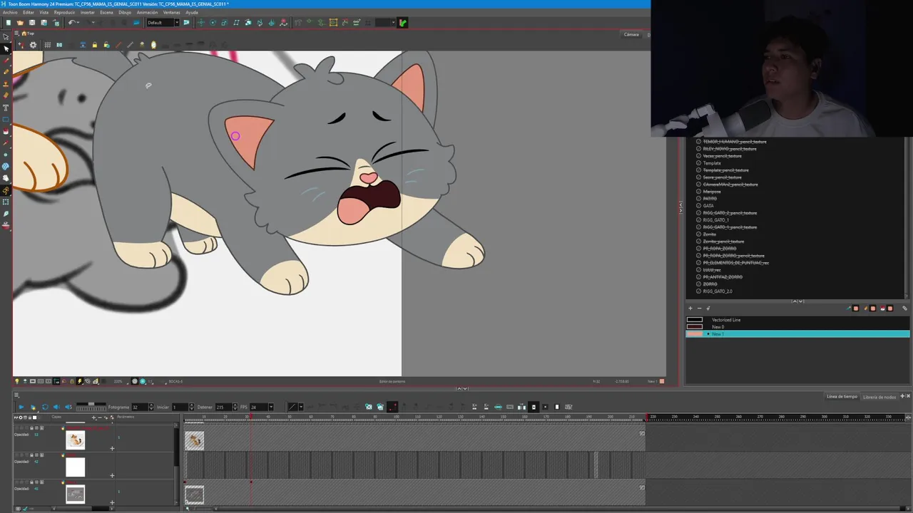Open the Archivo menu

[10, 12]
